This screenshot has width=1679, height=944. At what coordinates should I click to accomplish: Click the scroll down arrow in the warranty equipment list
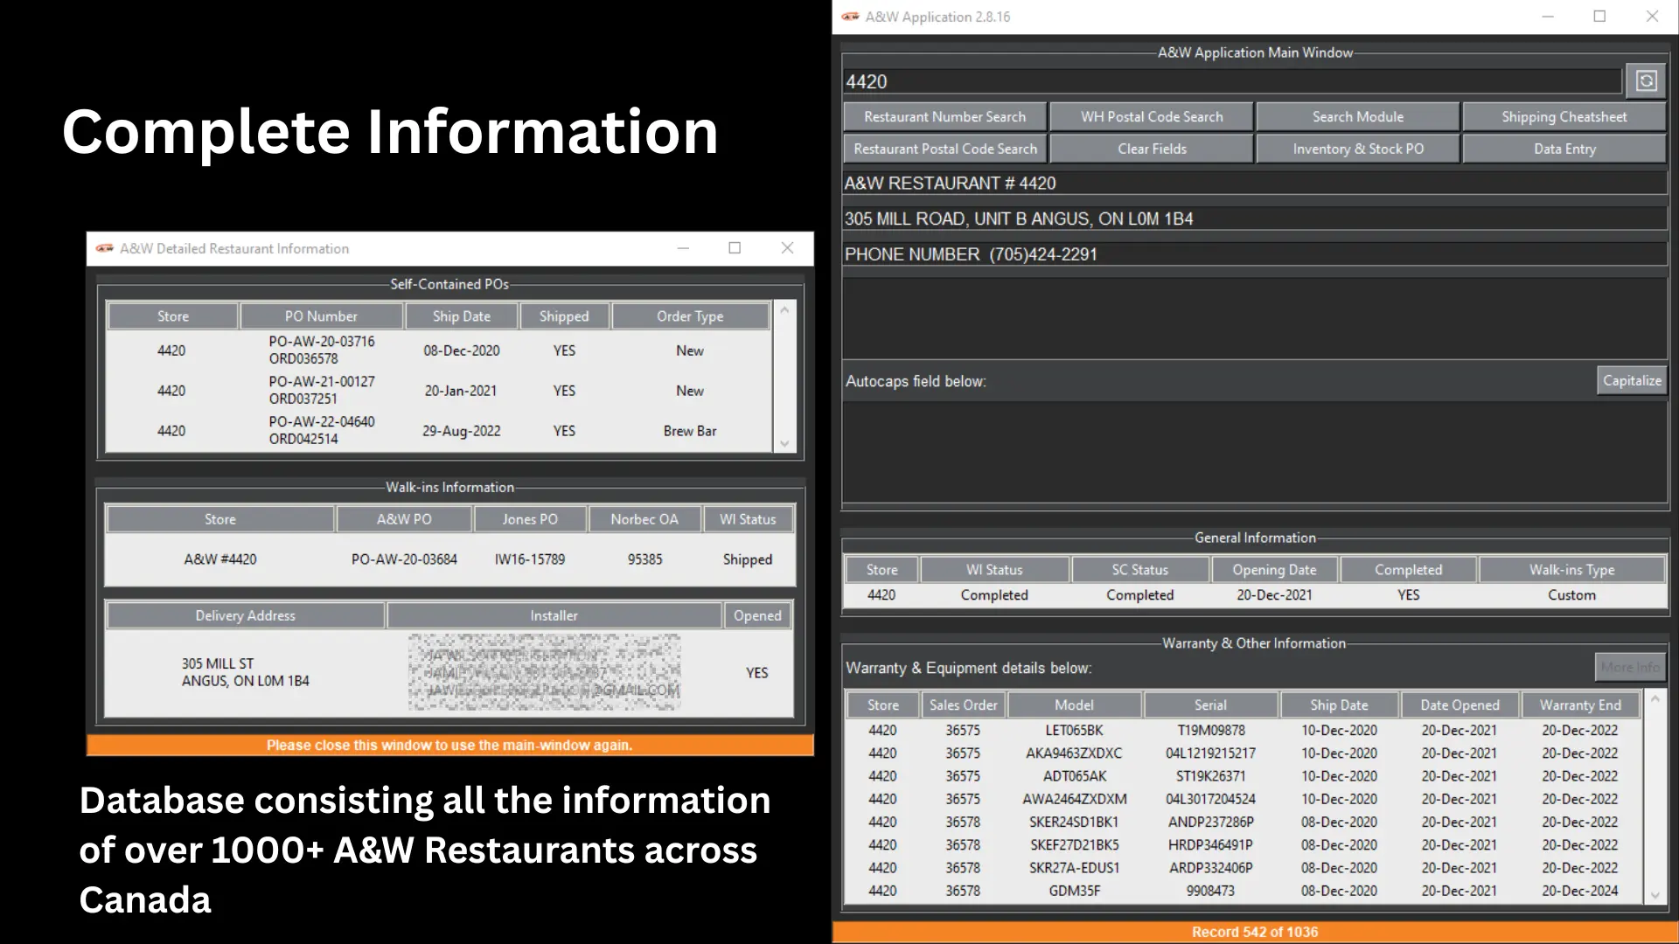(x=1656, y=895)
